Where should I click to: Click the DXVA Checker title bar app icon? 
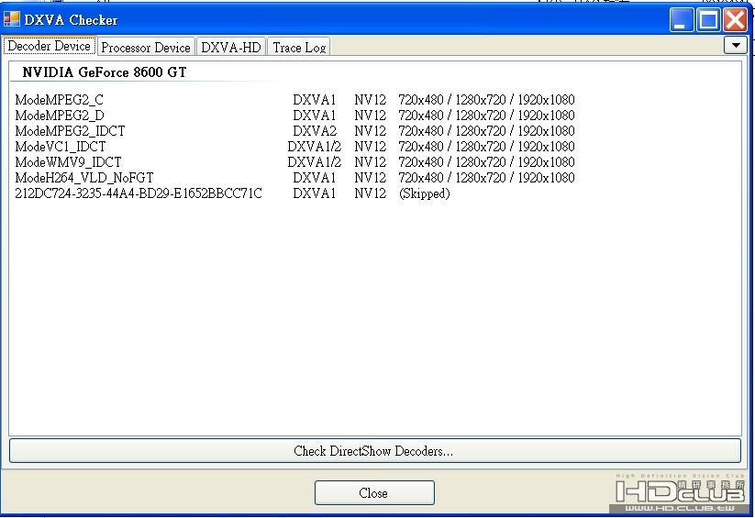(x=12, y=19)
